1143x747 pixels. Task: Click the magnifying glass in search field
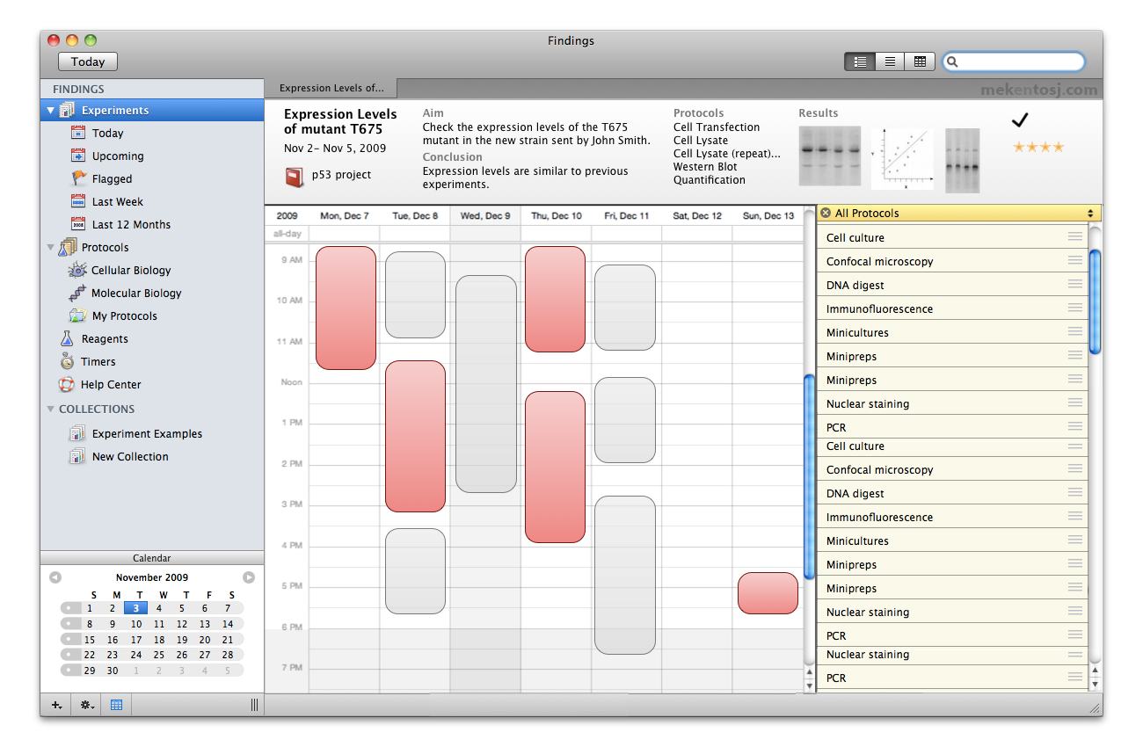coord(952,62)
